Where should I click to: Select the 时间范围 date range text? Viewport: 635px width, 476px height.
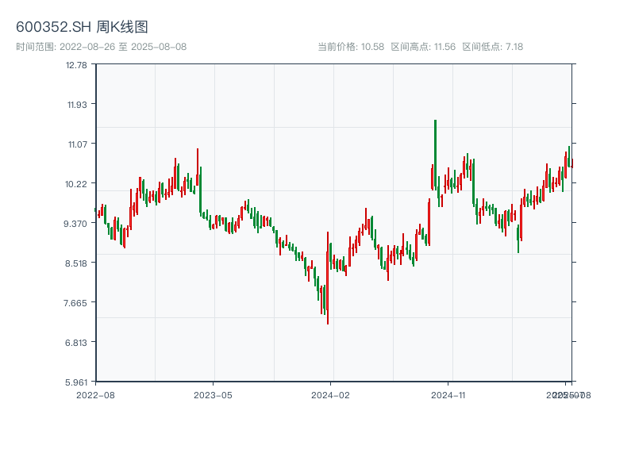(101, 47)
